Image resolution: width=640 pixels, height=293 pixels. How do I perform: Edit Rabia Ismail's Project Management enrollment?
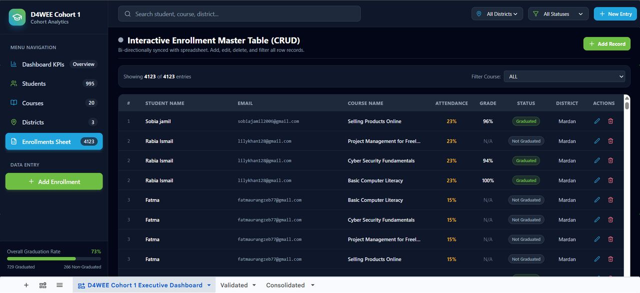597,141
